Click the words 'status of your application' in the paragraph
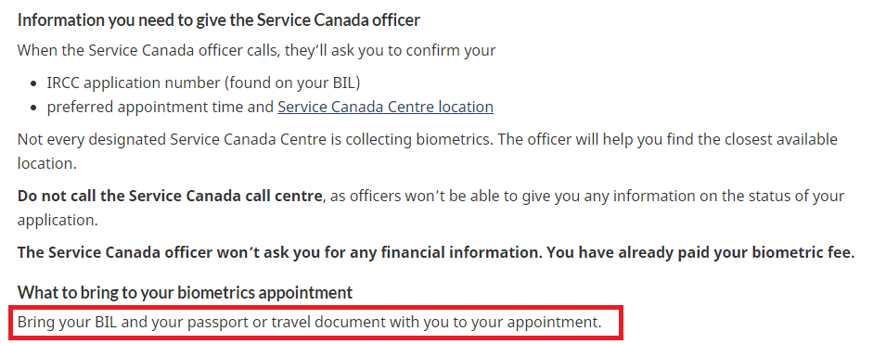 pos(430,208)
